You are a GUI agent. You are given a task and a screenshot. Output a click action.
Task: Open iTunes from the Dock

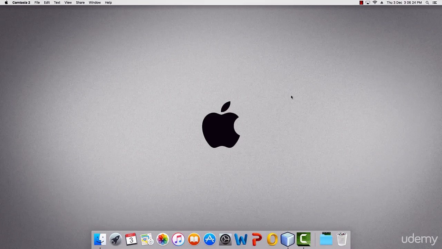click(178, 239)
